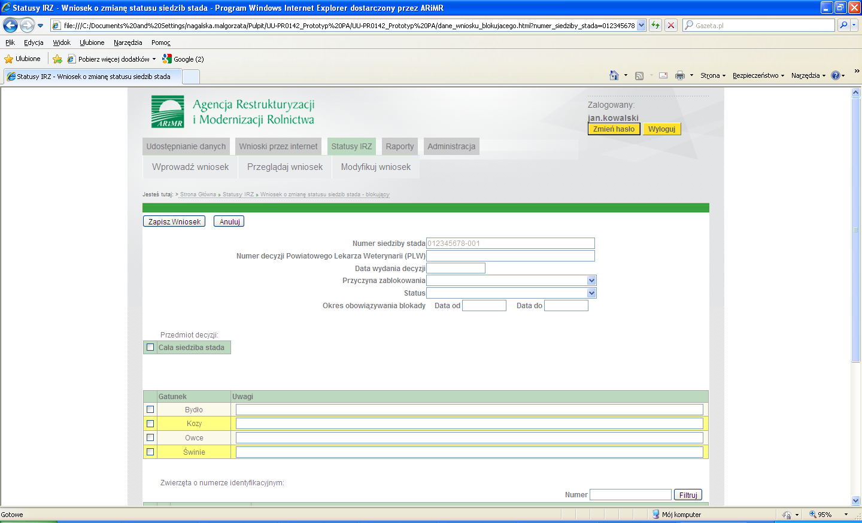The image size is (862, 523).
Task: Click the ARiMR agency logo
Action: click(x=168, y=112)
